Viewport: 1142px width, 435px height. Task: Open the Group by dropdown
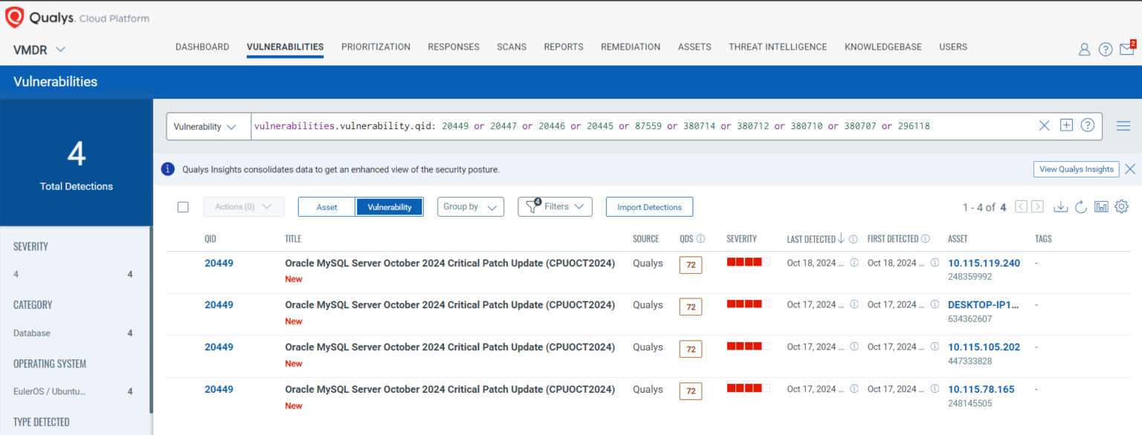[x=470, y=206]
